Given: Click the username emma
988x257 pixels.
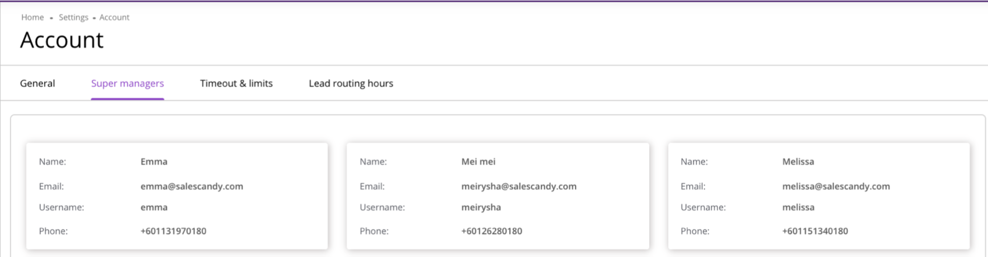Looking at the screenshot, I should click(x=154, y=207).
